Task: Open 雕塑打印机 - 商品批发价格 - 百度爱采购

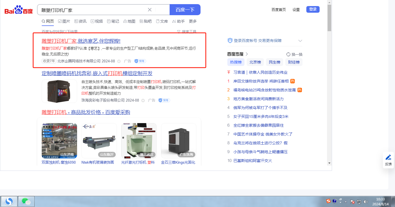Action: tap(86, 112)
